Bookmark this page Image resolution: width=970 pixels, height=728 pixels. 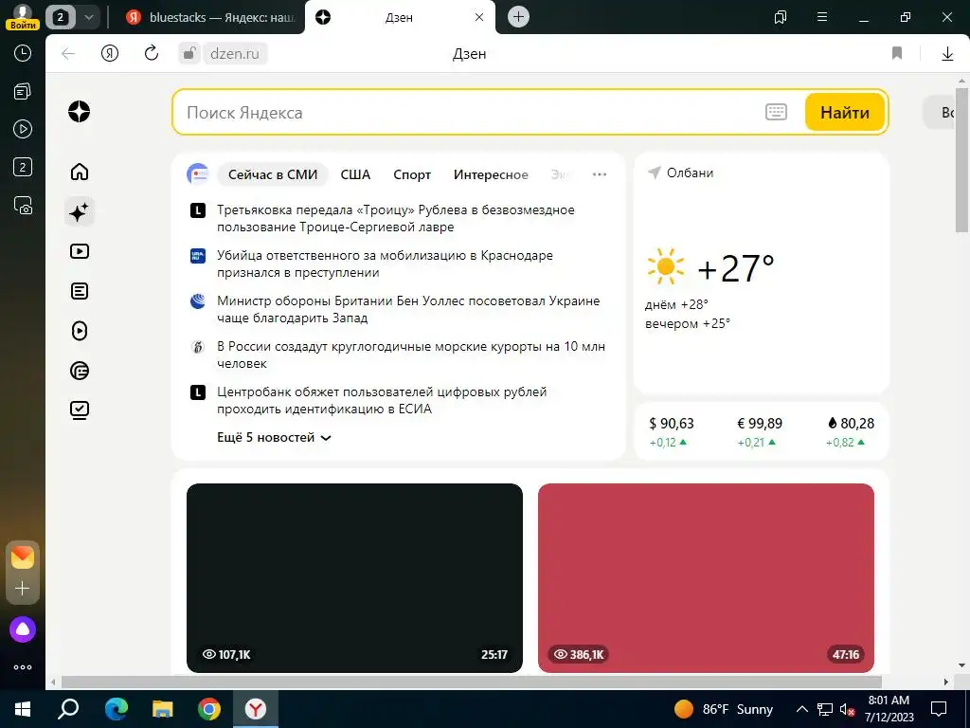pos(897,53)
